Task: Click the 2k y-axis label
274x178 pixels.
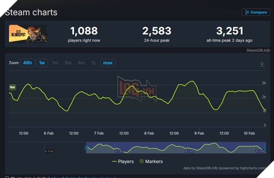Action: point(264,97)
